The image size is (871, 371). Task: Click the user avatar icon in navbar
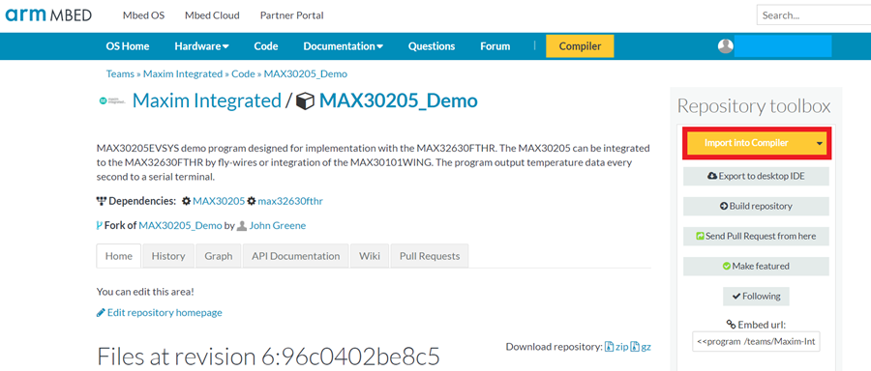726,46
